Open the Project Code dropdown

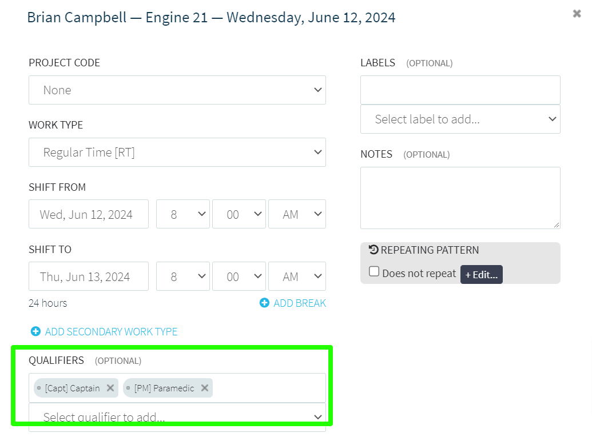pyautogui.click(x=177, y=90)
